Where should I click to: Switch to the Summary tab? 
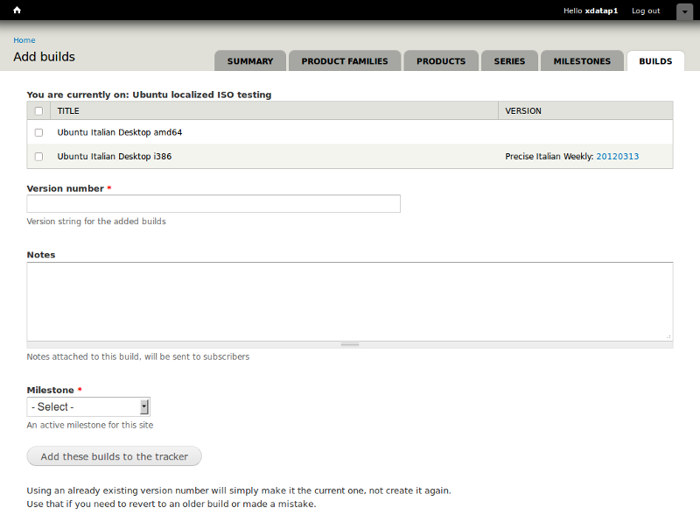[x=250, y=61]
